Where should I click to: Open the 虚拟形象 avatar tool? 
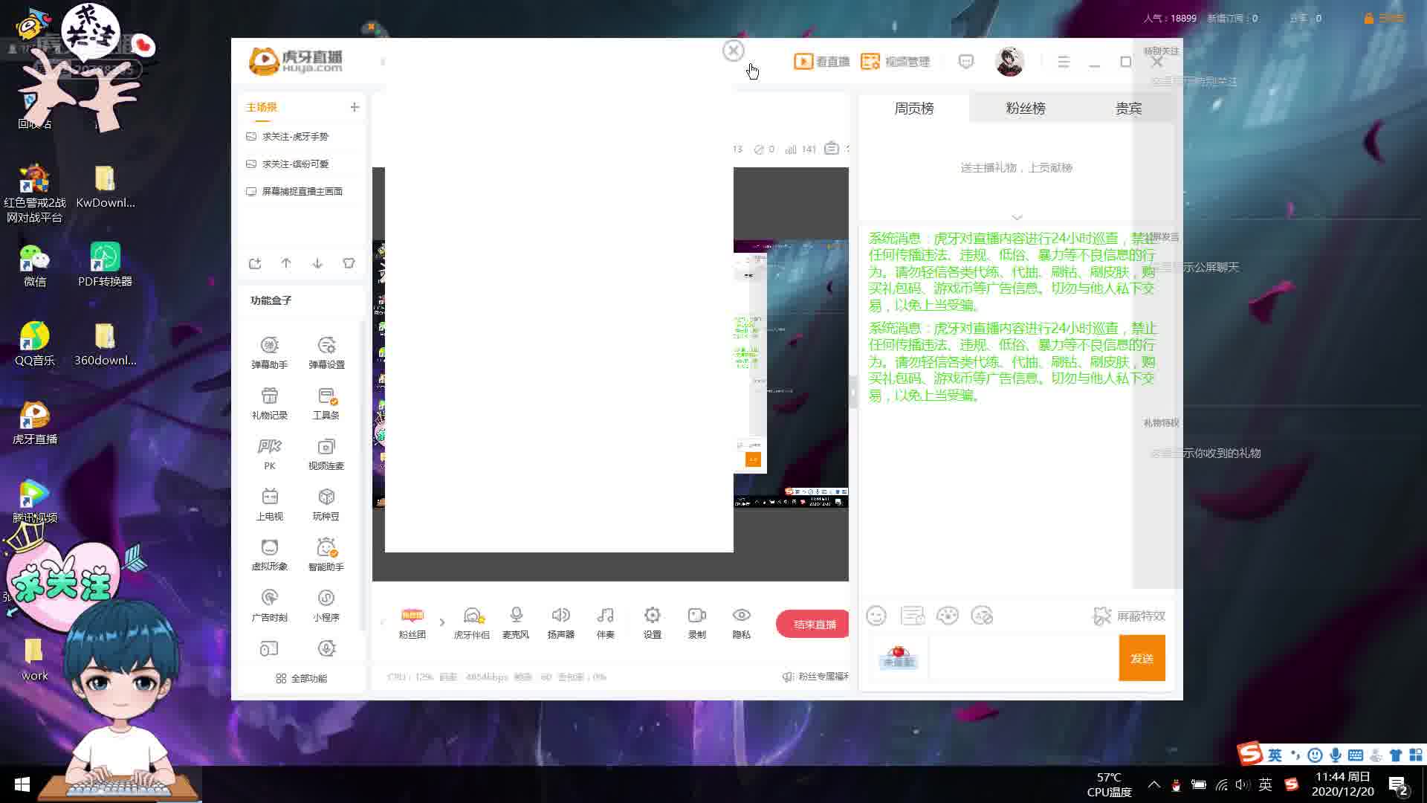pos(269,555)
